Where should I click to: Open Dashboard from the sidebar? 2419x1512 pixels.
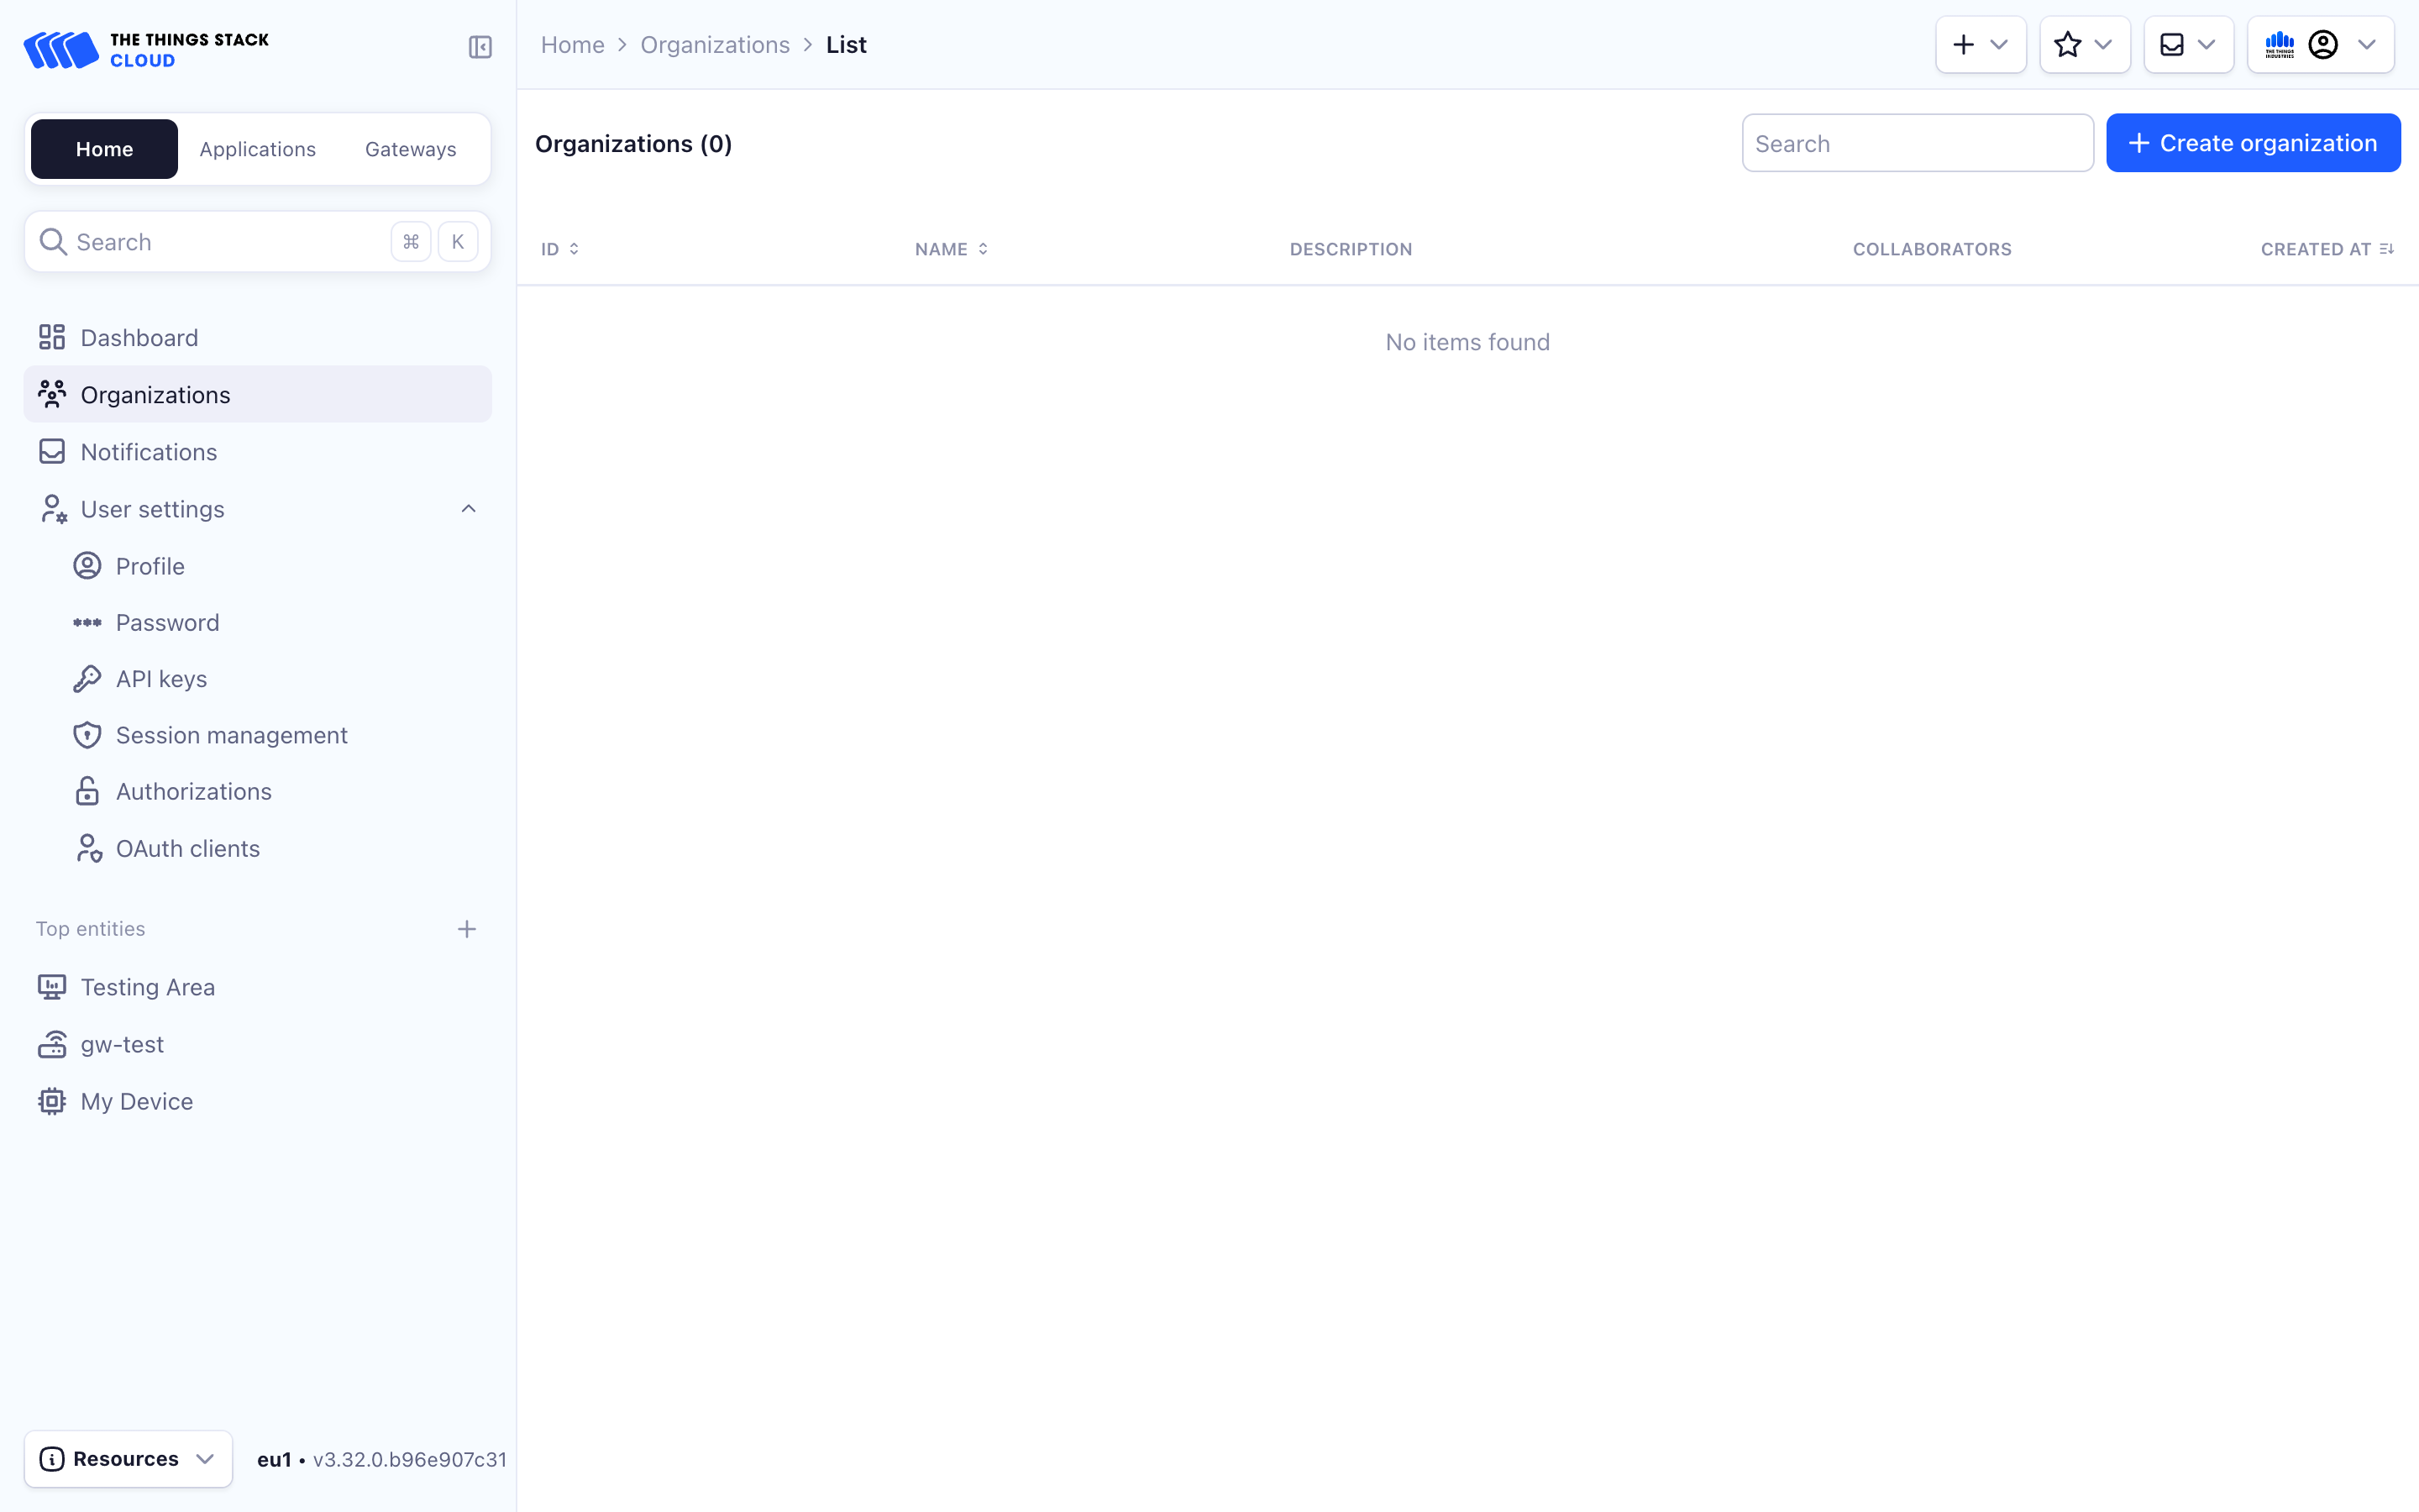tap(139, 338)
